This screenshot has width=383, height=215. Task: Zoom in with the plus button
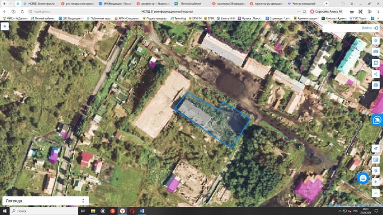click(x=376, y=182)
